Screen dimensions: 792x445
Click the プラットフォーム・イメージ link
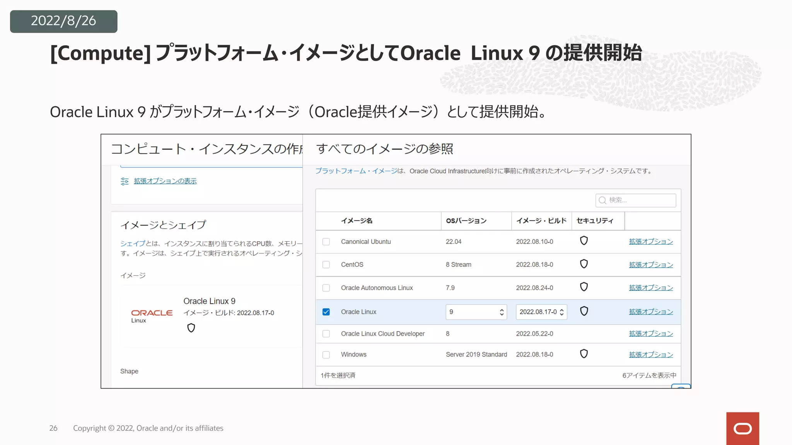tap(356, 171)
